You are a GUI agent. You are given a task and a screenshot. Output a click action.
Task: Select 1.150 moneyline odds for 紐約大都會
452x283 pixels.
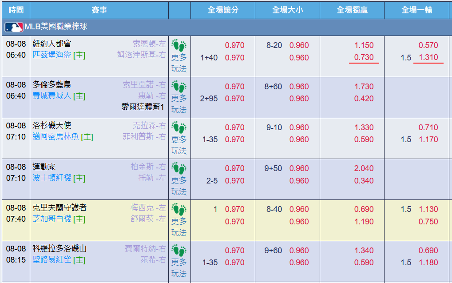tap(364, 45)
